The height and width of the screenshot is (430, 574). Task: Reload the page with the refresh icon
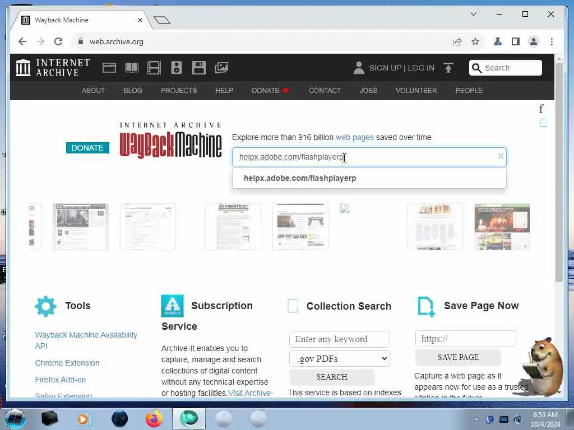click(x=58, y=41)
